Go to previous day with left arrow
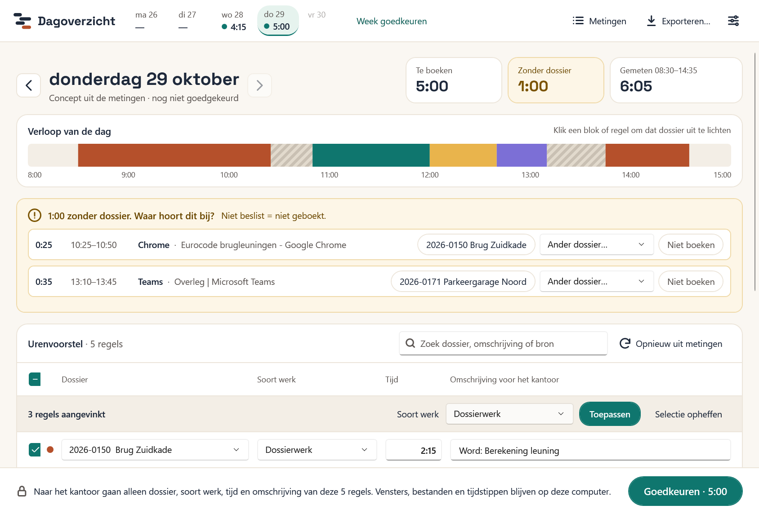 tap(29, 85)
